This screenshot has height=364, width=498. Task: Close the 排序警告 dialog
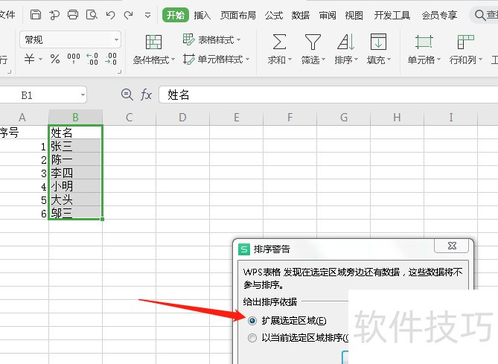click(452, 246)
